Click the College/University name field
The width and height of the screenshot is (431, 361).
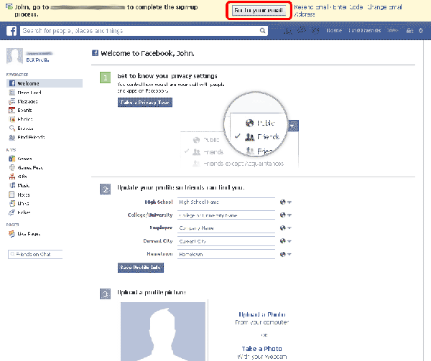226,215
